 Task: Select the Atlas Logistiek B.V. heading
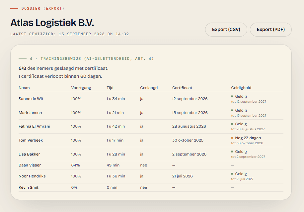52,23
